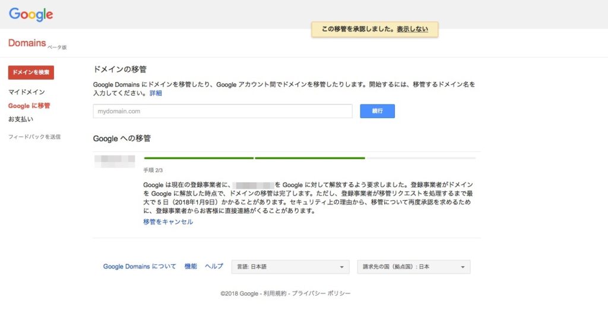
Task: Open プライバシー ポリシー footer link
Action: (321, 293)
